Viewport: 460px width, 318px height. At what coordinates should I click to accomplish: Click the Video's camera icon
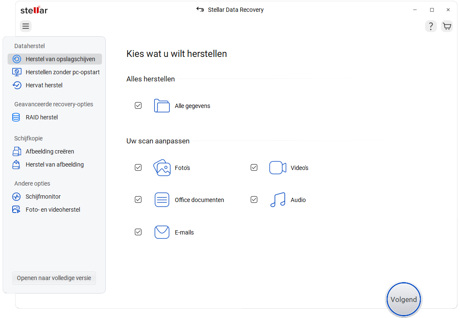click(x=278, y=168)
